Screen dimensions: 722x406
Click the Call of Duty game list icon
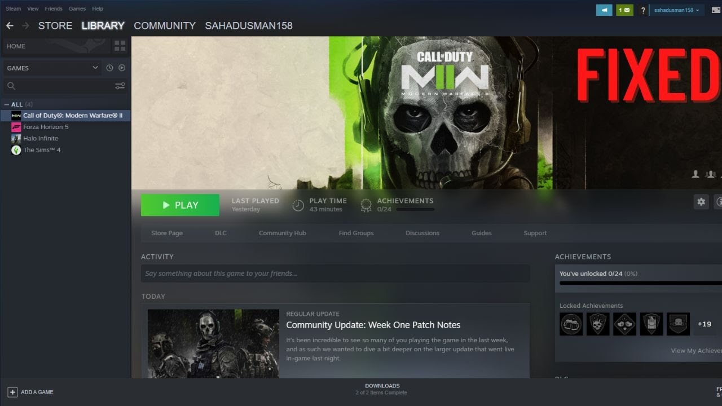[16, 116]
